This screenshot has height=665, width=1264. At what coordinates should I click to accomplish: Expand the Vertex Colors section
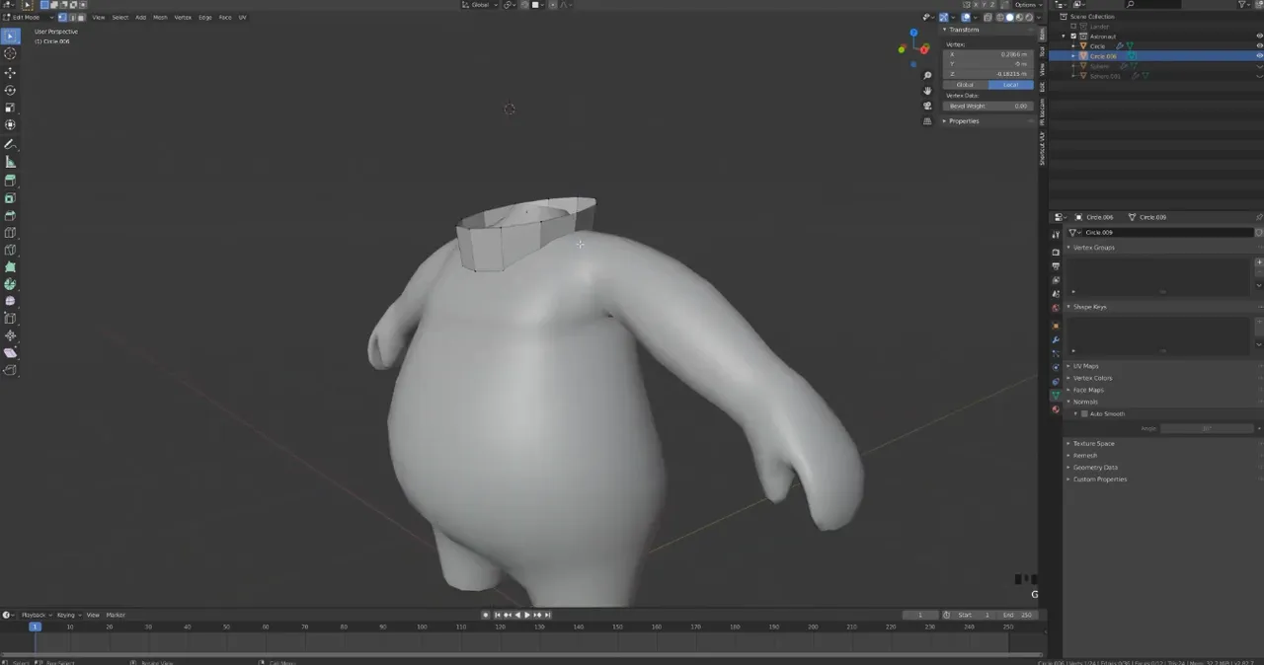click(1092, 378)
